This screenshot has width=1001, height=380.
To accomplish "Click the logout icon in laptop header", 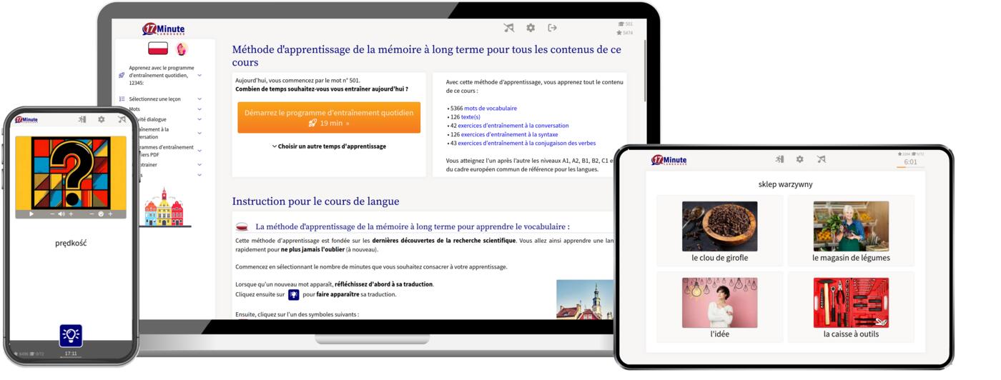I will tap(552, 28).
